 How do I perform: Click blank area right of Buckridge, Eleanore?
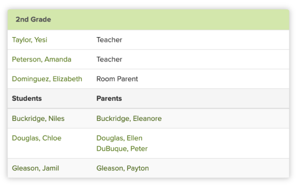coord(227,118)
